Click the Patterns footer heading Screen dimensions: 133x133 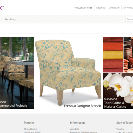pyautogui.click(x=29, y=123)
